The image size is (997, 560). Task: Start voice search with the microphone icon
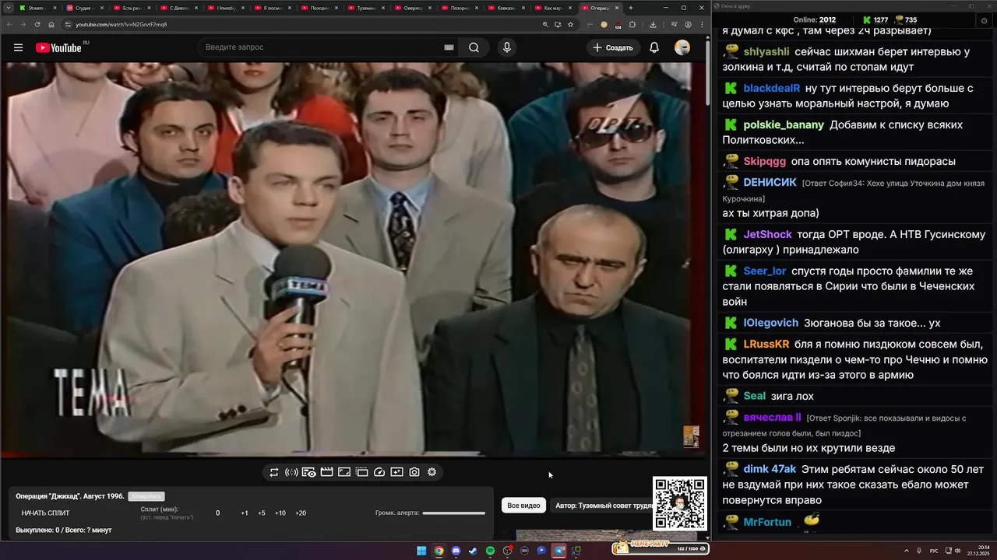point(507,47)
